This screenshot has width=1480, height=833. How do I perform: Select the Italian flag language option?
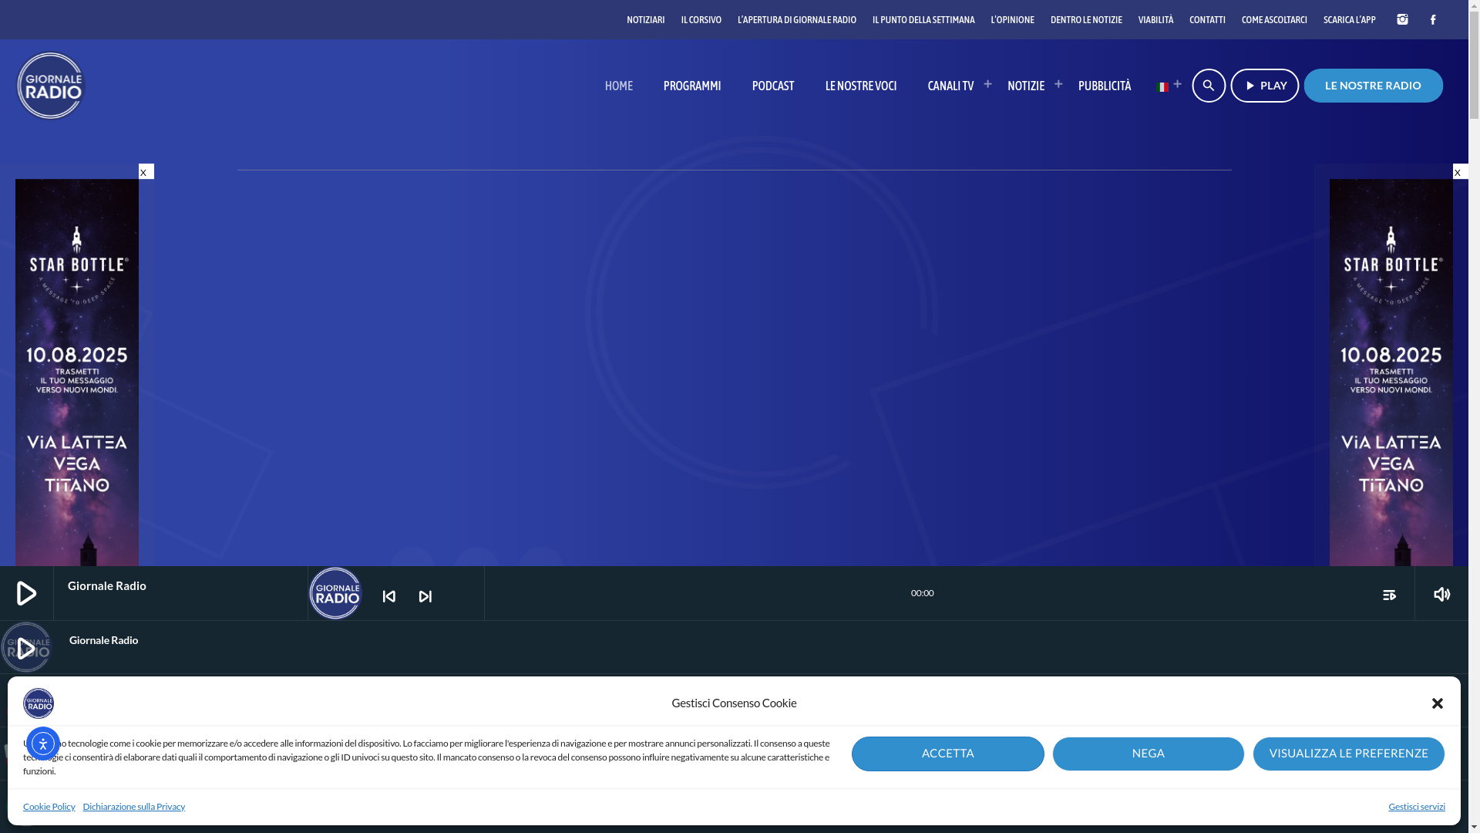pyautogui.click(x=1162, y=88)
